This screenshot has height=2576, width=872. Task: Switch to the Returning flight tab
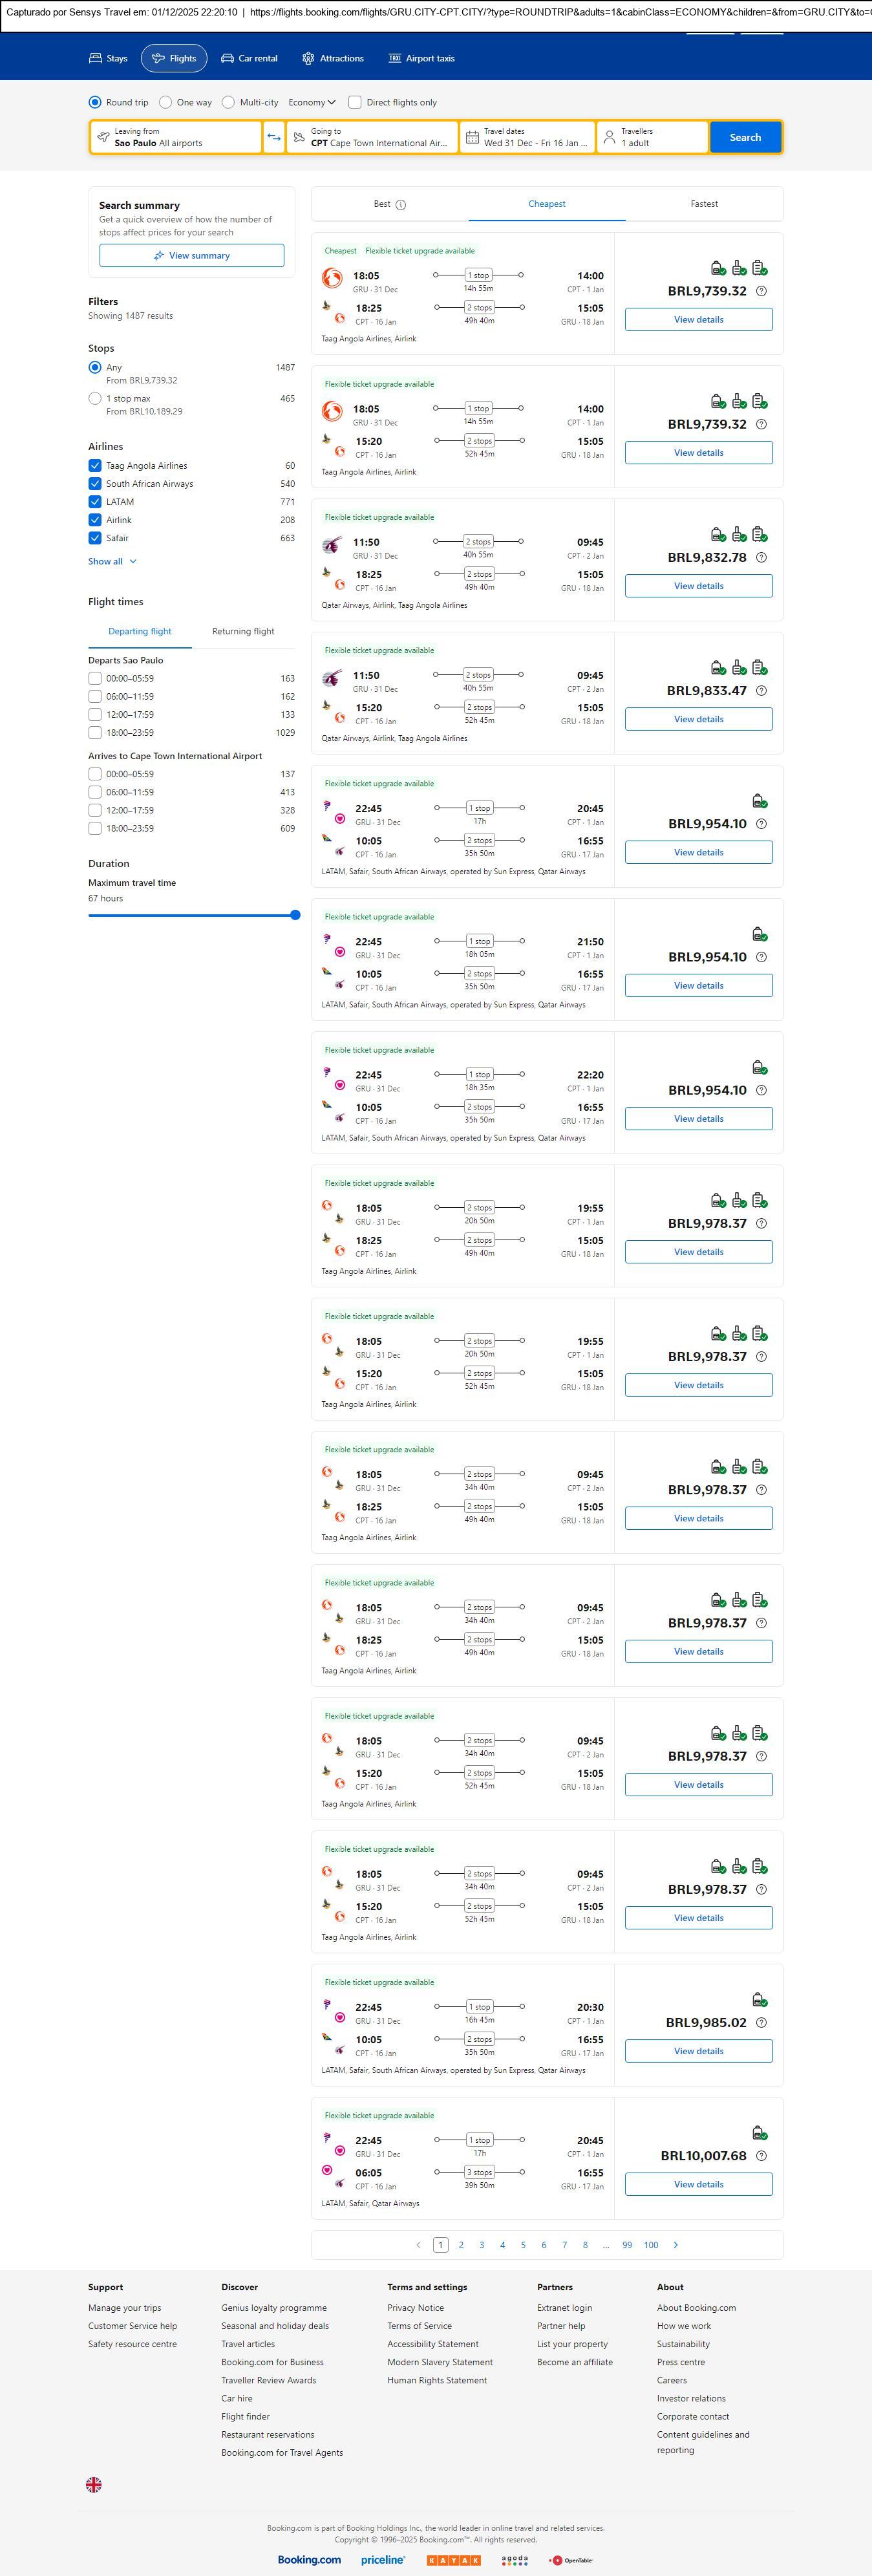(243, 631)
